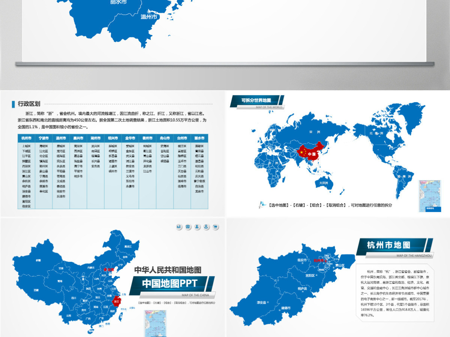450x337 pixels.
Task: Select the 舟山市 table header
Action: (x=165, y=138)
